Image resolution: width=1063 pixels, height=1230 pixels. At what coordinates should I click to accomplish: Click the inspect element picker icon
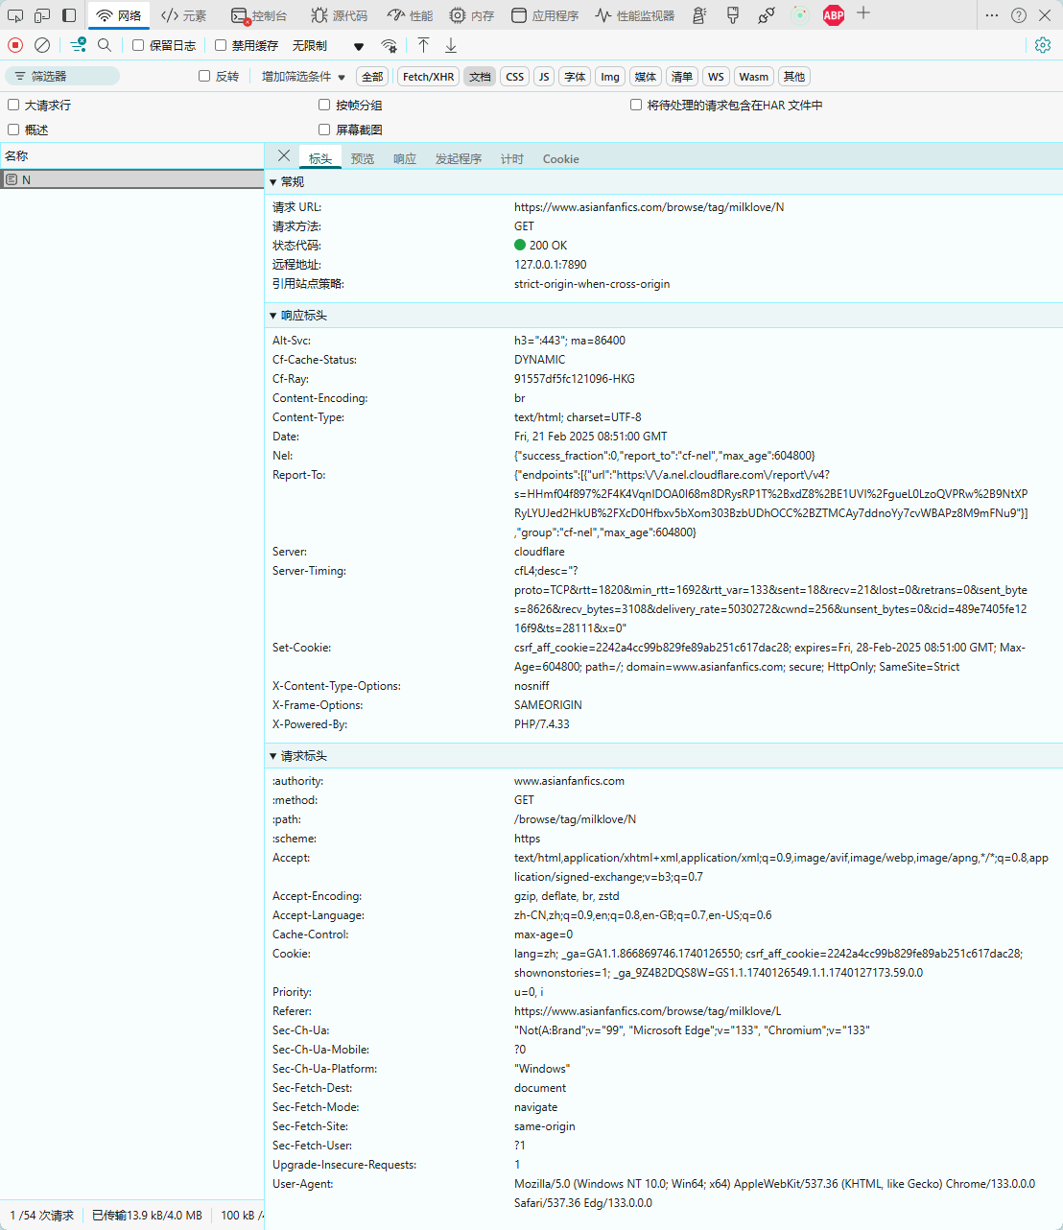pyautogui.click(x=15, y=15)
